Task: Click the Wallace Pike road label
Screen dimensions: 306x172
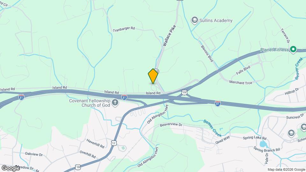Action: (x=169, y=35)
